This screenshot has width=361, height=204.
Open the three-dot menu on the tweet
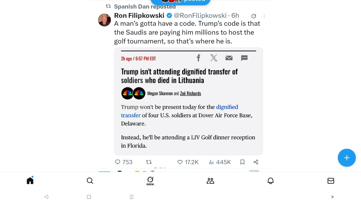click(264, 16)
